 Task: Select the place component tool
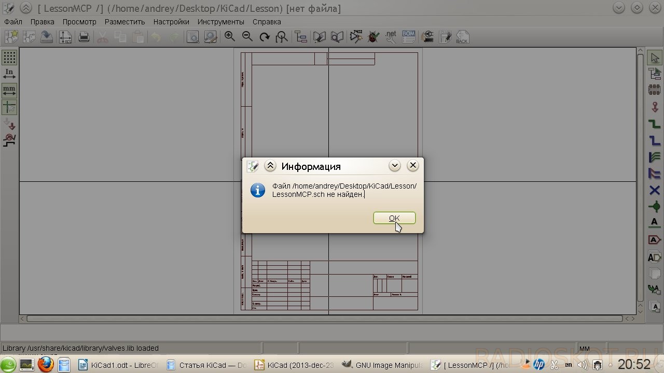point(654,91)
